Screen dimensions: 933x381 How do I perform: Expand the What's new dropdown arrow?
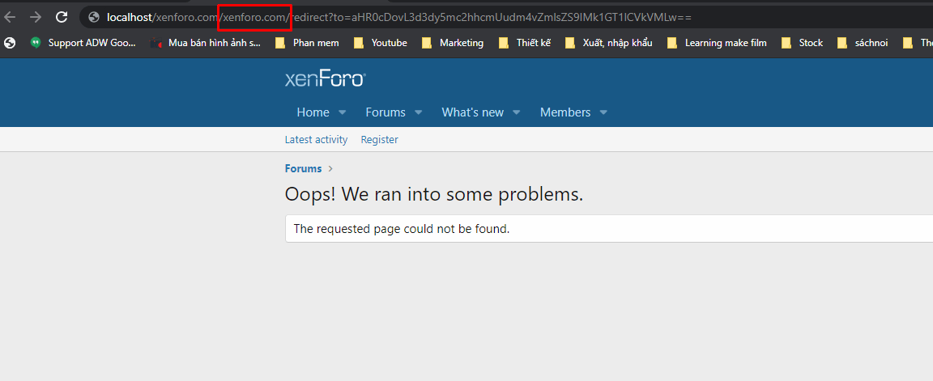tap(517, 112)
